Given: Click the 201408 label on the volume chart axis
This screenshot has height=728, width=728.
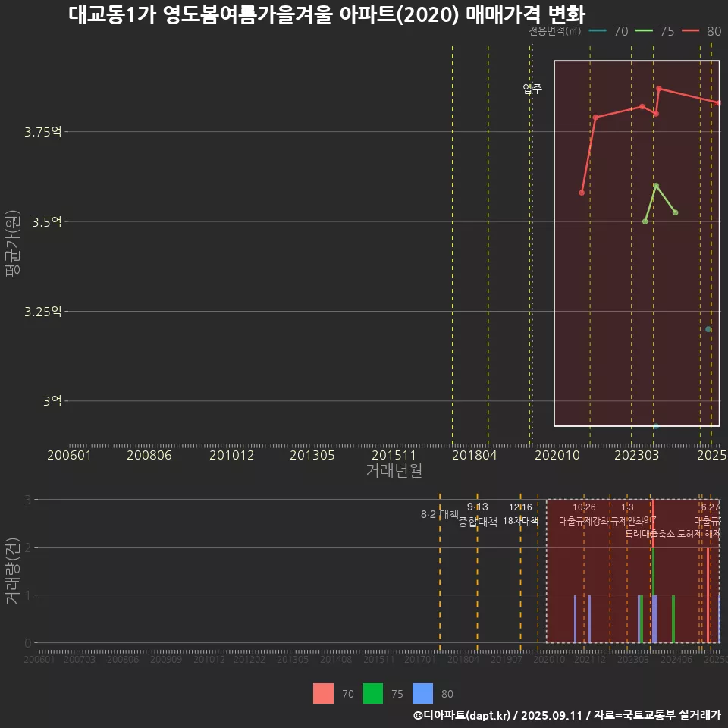Looking at the screenshot, I should point(336,659).
